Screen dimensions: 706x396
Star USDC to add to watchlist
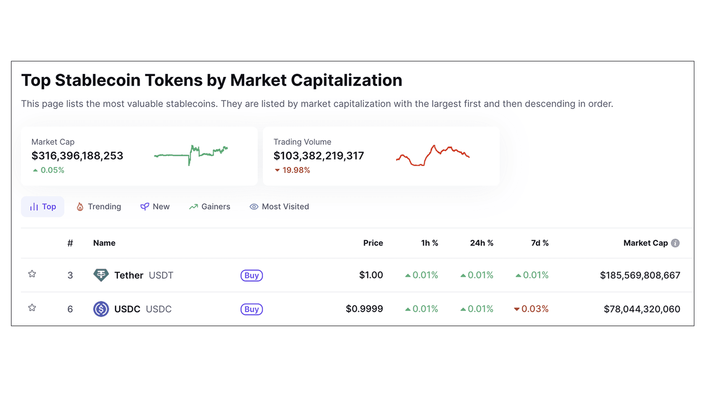(32, 307)
